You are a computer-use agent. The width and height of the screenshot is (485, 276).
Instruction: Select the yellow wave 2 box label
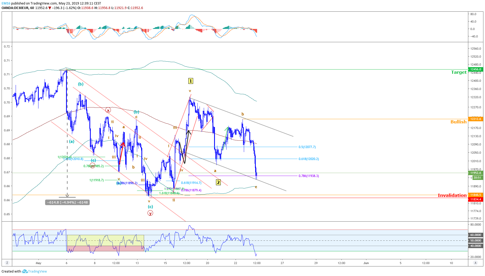218,182
